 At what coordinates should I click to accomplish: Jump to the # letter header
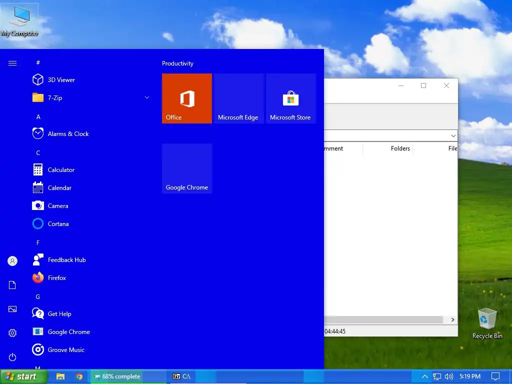pyautogui.click(x=38, y=62)
